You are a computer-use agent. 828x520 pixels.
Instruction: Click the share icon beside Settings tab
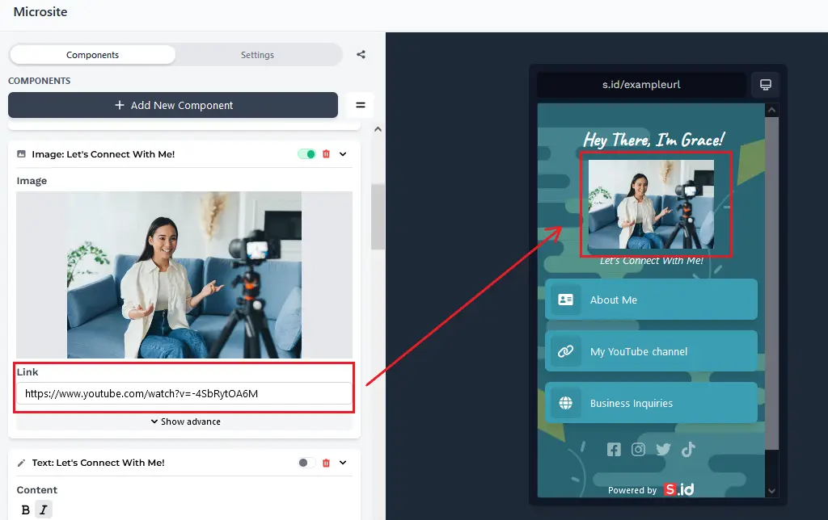pos(361,55)
